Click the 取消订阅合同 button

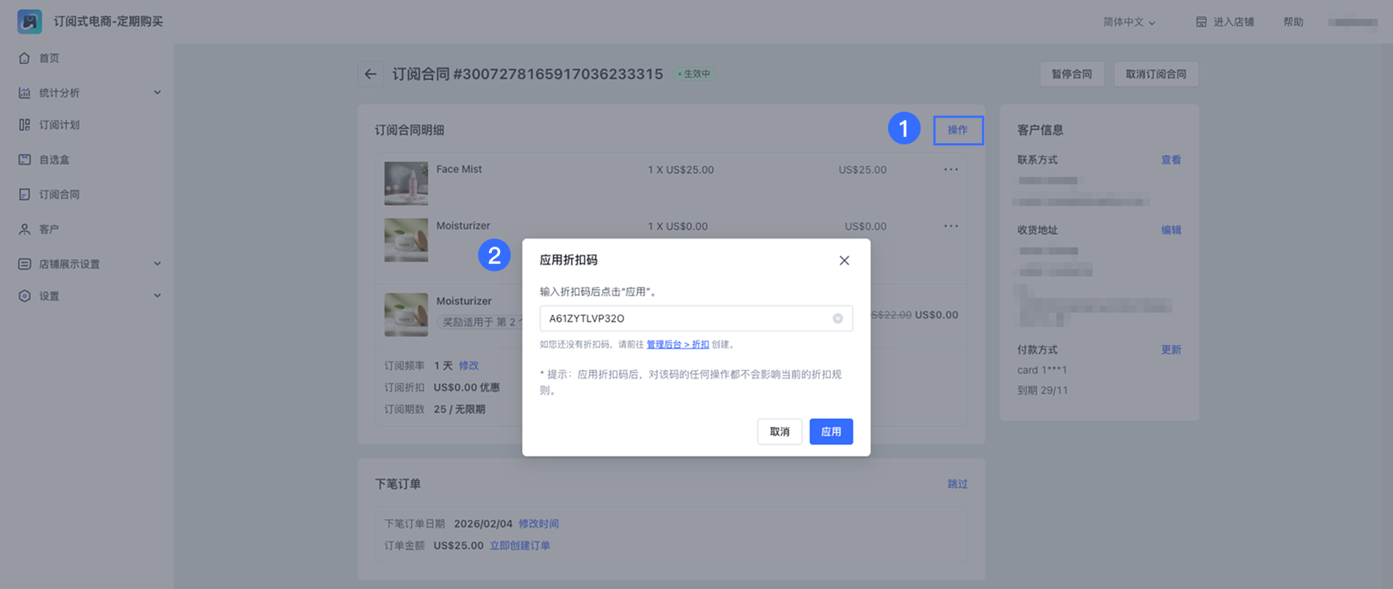tap(1156, 74)
